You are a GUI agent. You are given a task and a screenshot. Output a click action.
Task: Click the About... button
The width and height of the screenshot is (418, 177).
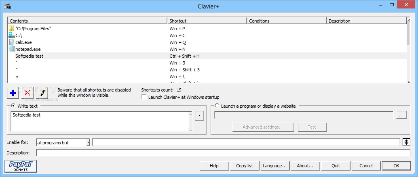(305, 166)
